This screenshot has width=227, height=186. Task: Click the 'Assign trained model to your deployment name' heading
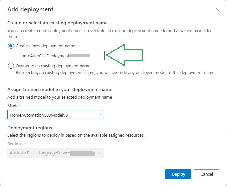point(60,90)
